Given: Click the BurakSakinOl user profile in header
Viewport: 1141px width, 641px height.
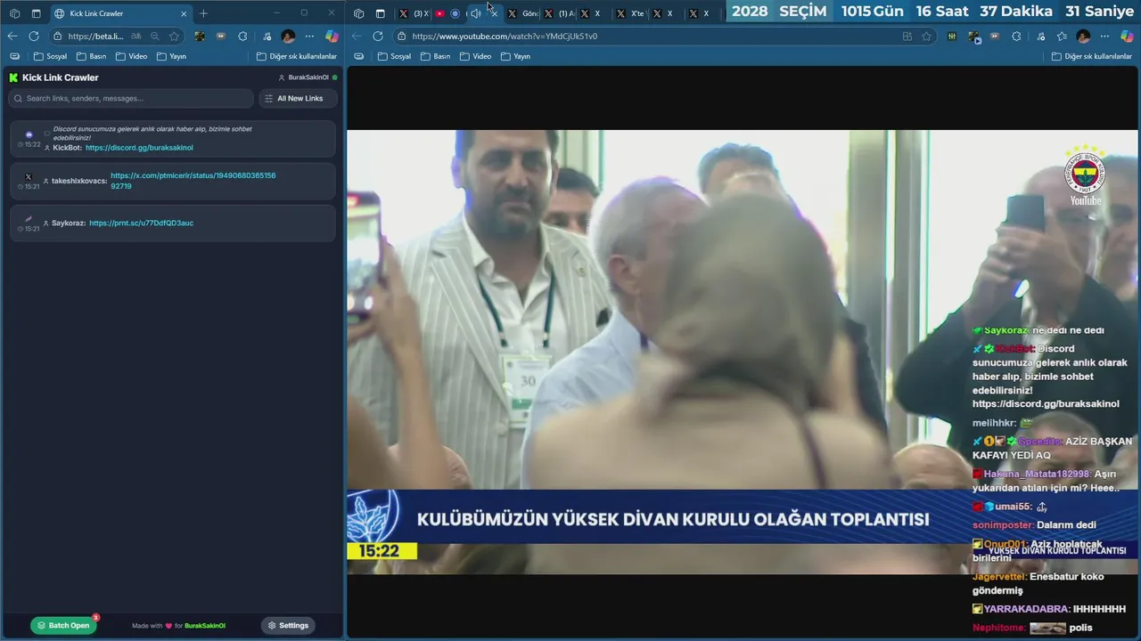Looking at the screenshot, I should (308, 77).
